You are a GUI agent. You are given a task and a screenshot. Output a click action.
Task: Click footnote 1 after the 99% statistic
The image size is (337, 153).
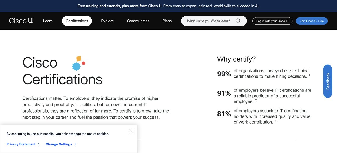[309, 75]
